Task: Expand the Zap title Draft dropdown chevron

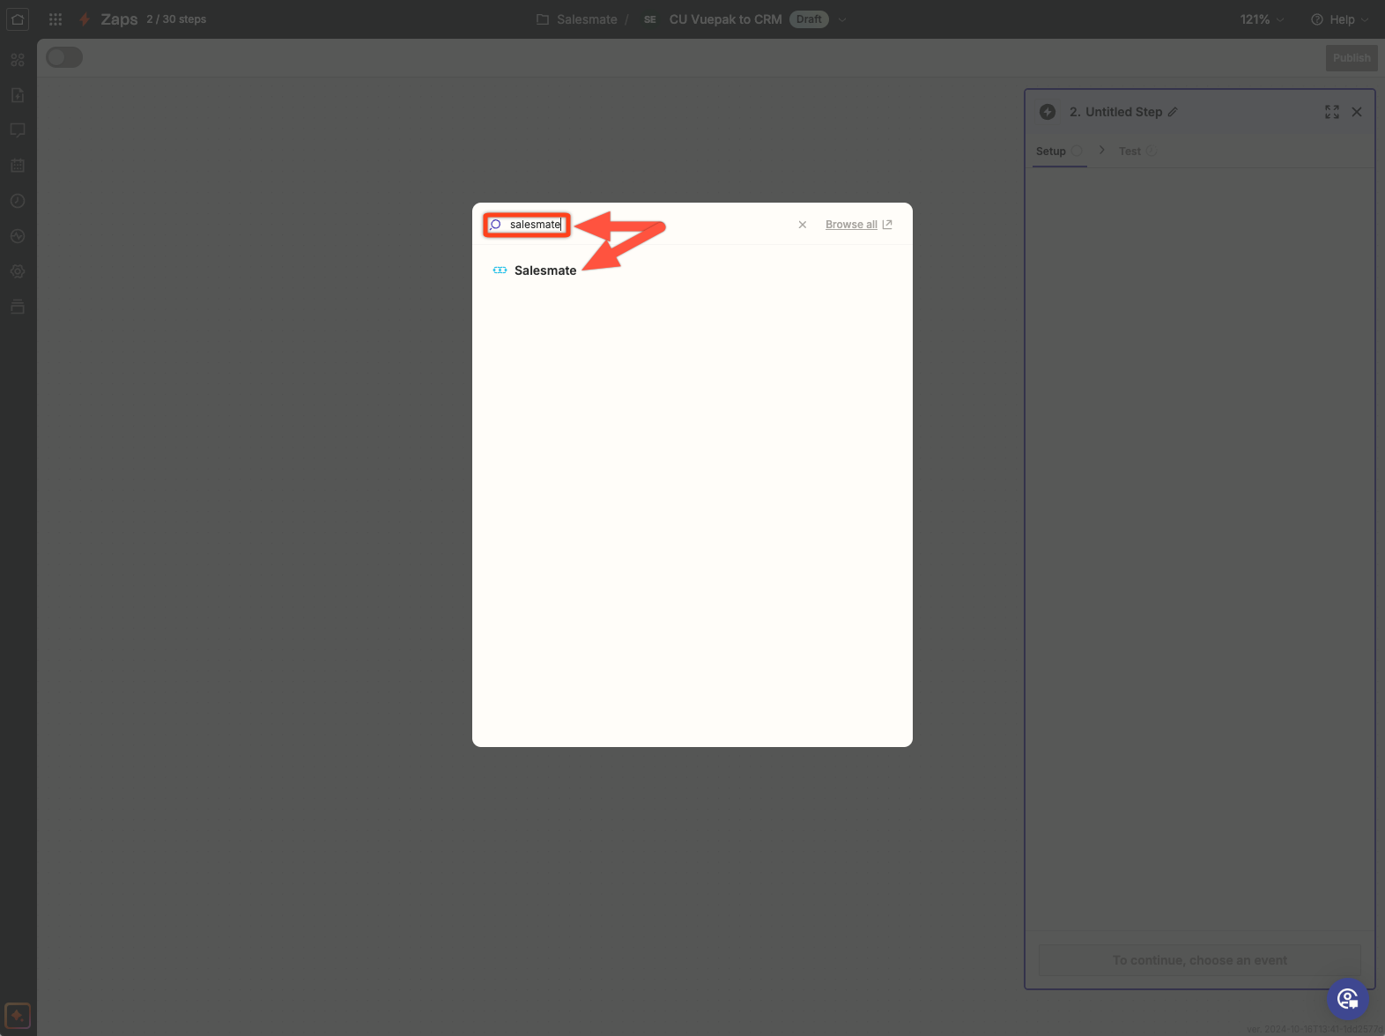Action: pyautogui.click(x=842, y=19)
